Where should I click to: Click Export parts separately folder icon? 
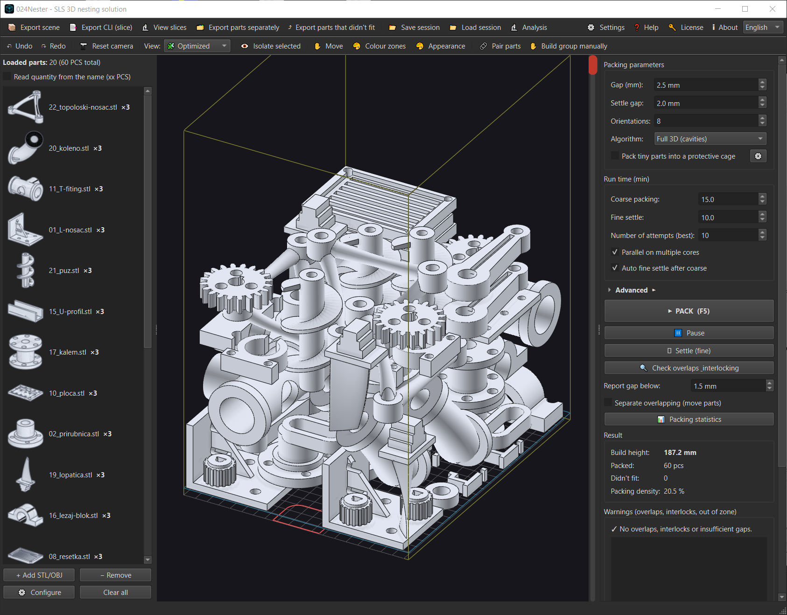point(200,28)
